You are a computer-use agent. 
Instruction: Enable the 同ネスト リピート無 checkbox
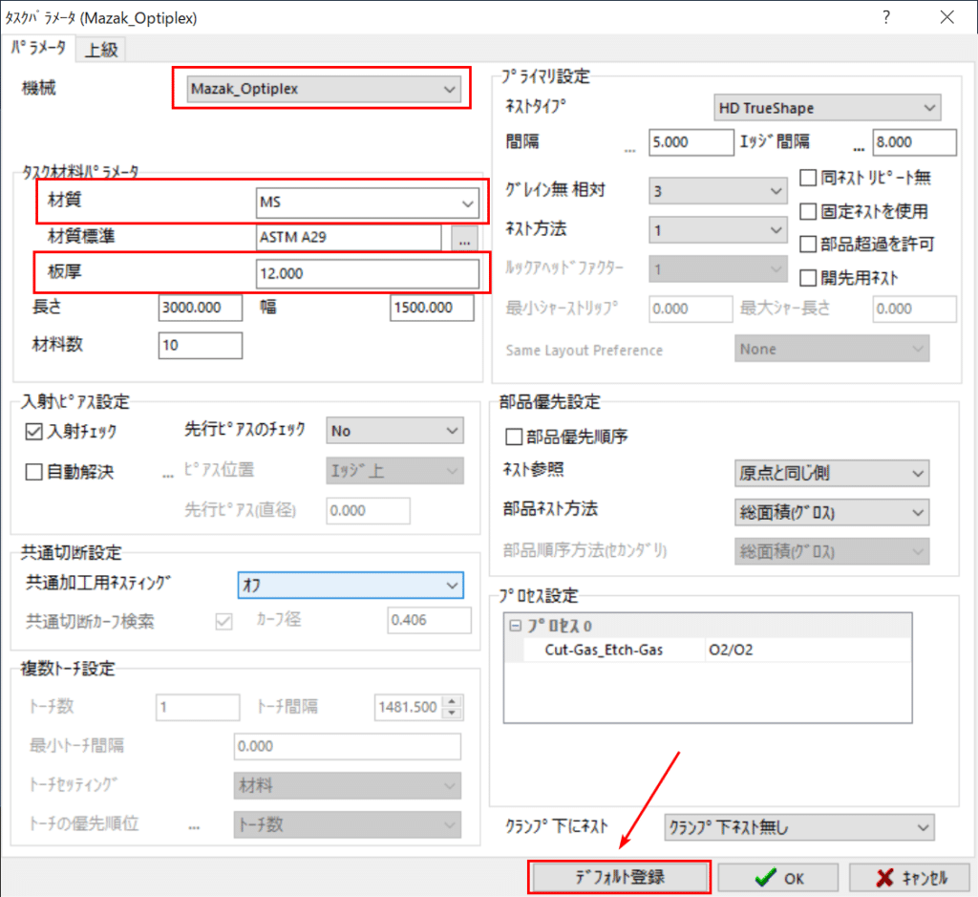pos(808,178)
